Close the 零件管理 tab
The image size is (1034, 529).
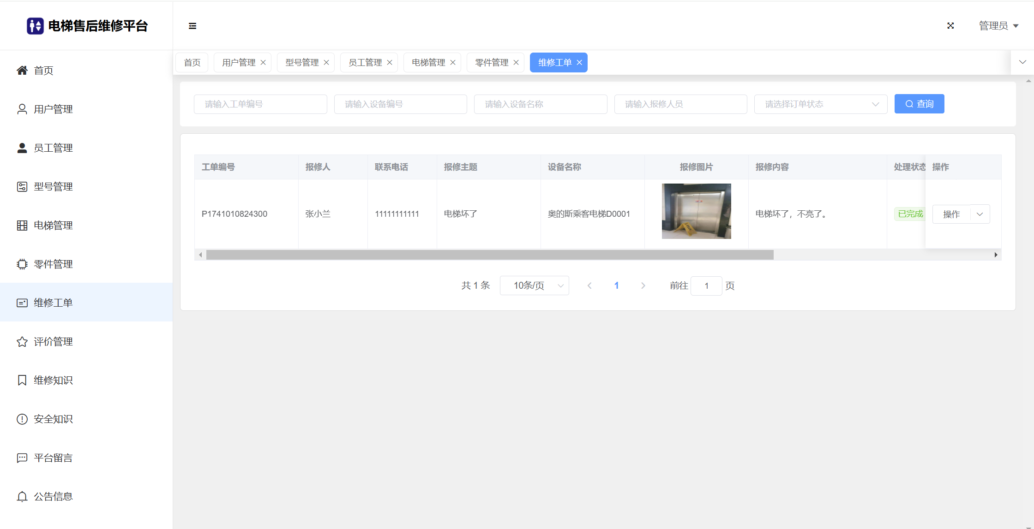pos(516,63)
